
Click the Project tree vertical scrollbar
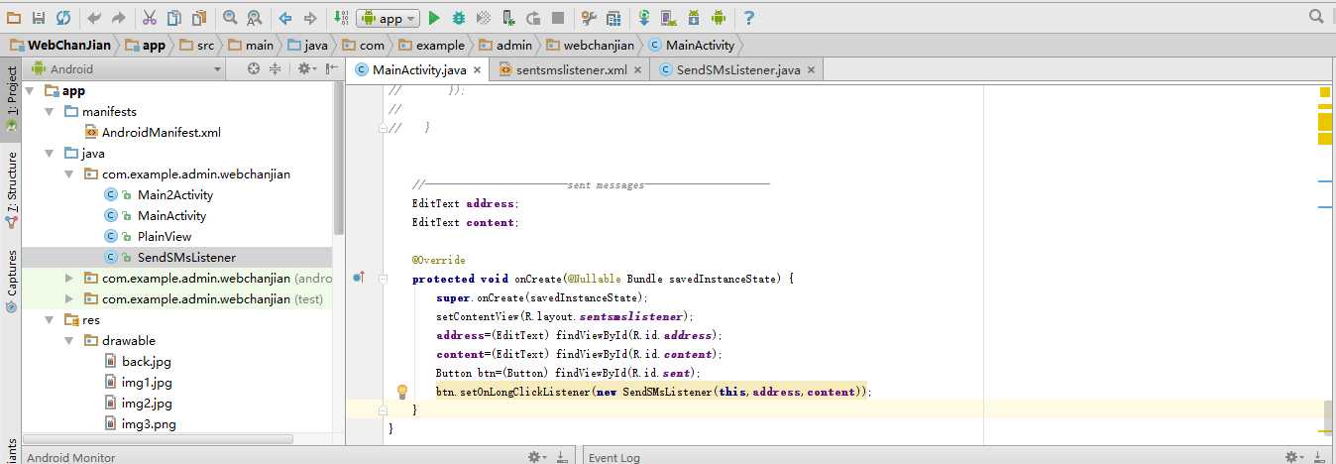339,159
